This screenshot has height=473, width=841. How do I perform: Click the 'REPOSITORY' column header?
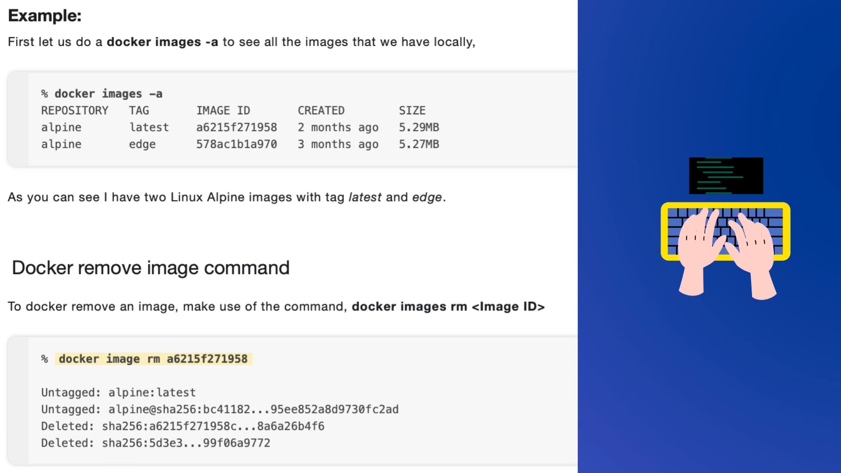pos(74,110)
